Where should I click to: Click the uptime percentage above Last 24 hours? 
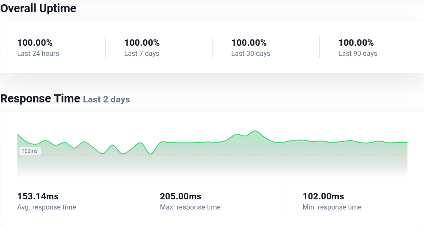pyautogui.click(x=35, y=43)
